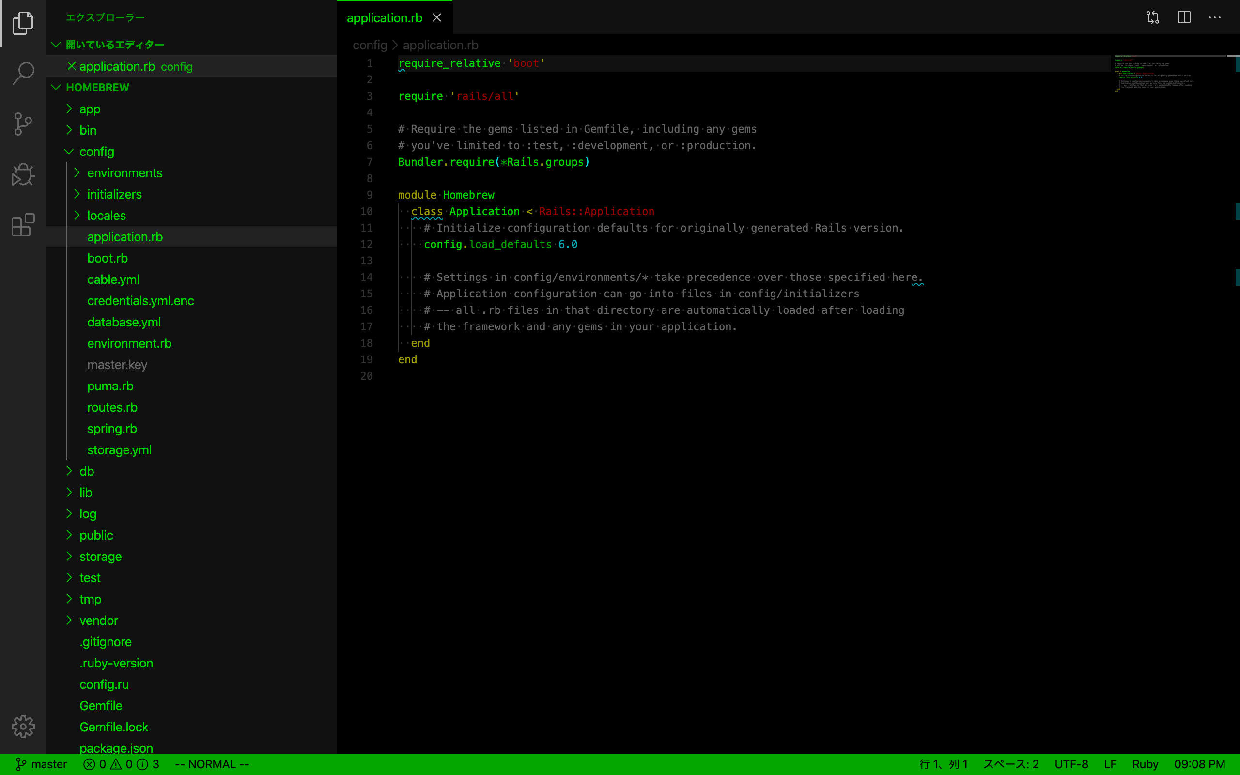Open routes.rb from the explorer

(112, 407)
